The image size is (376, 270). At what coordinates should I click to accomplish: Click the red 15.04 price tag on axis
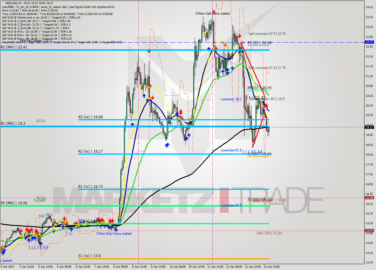coord(369,230)
